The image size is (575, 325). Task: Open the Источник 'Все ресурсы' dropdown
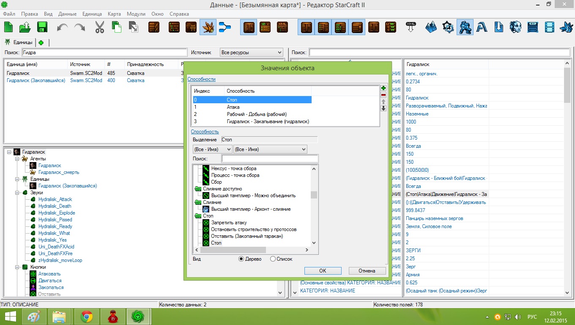[252, 52]
